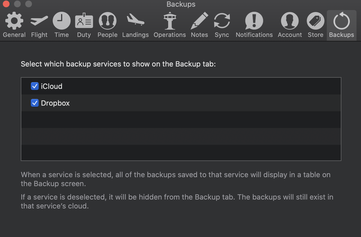Open the Sync arrows icon
Viewport: 361px width, 237px height.
(x=222, y=21)
